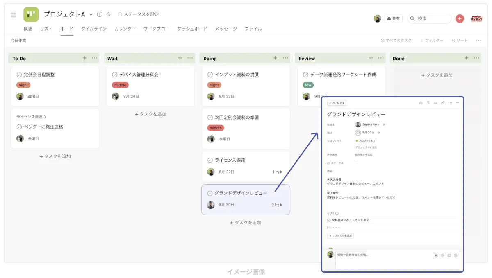Screen dimensions: 492x278
Task: Open Done column more options
Action: tap(477, 58)
